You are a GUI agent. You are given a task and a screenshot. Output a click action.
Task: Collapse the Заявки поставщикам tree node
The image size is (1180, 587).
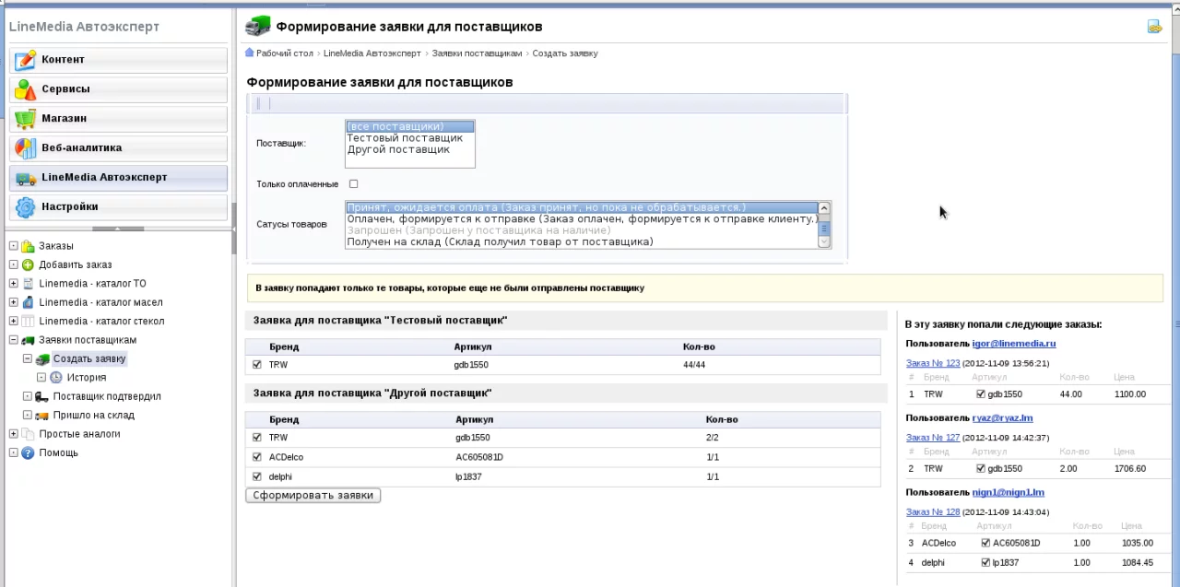pyautogui.click(x=14, y=340)
